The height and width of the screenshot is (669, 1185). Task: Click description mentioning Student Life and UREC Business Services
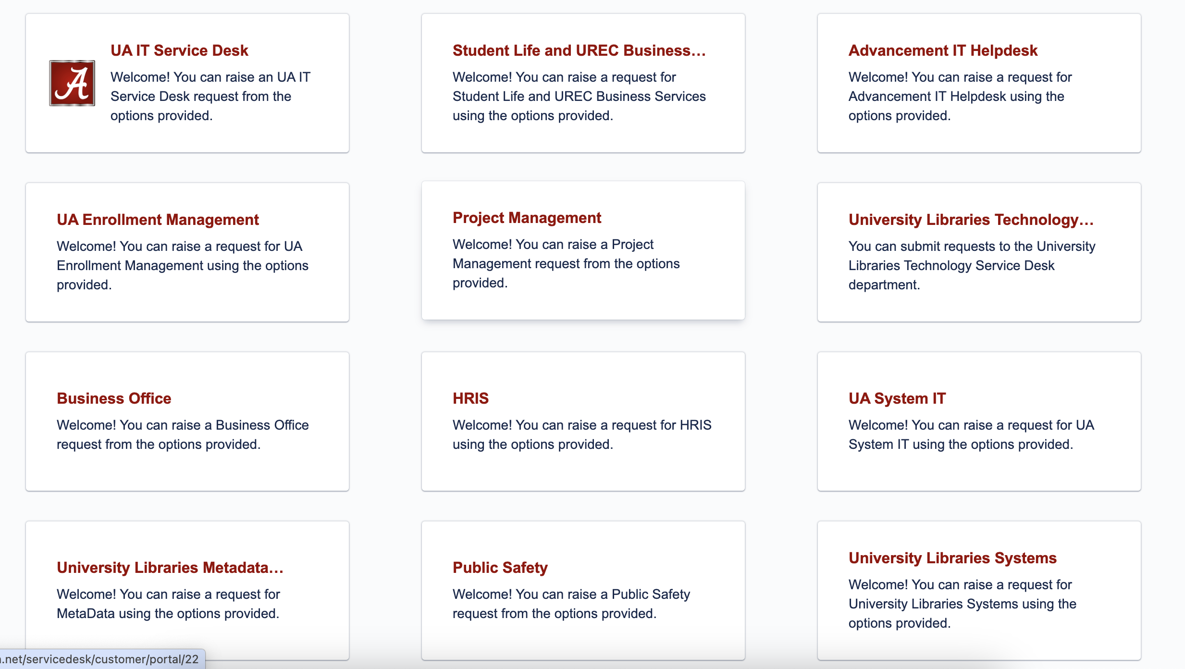point(580,97)
